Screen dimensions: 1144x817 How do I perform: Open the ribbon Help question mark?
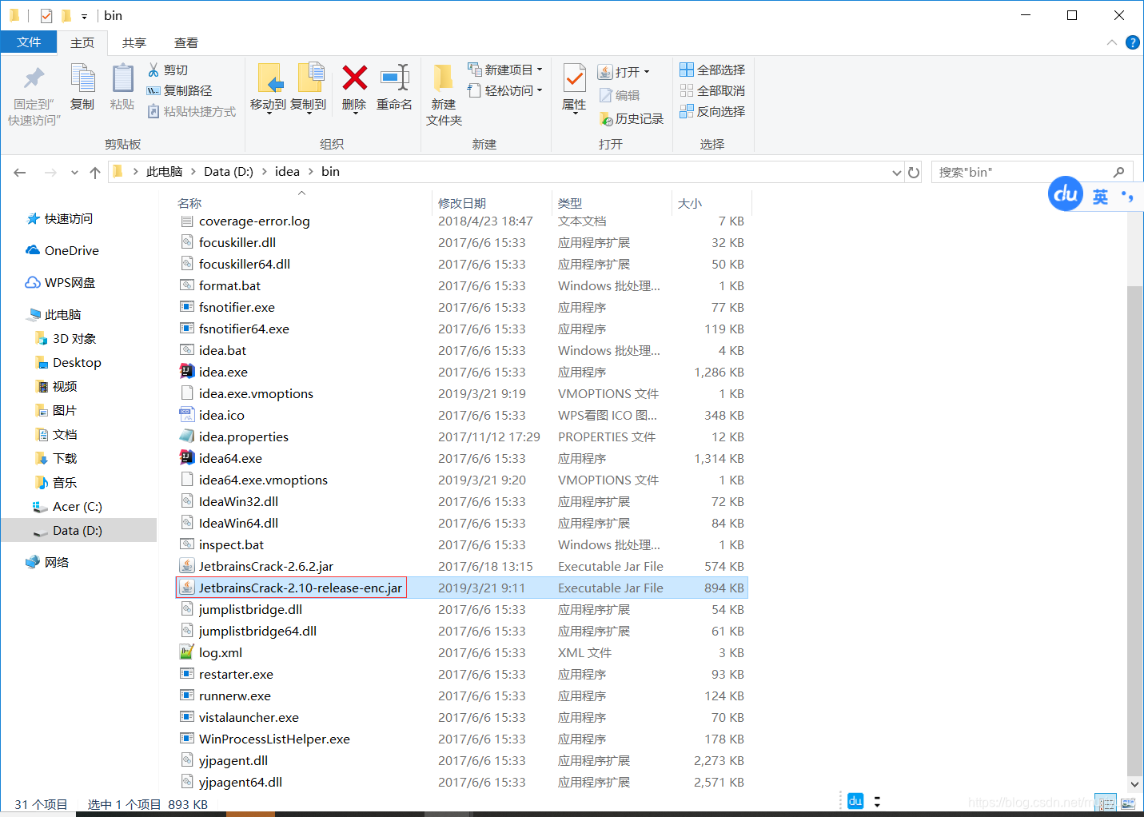[x=1133, y=42]
